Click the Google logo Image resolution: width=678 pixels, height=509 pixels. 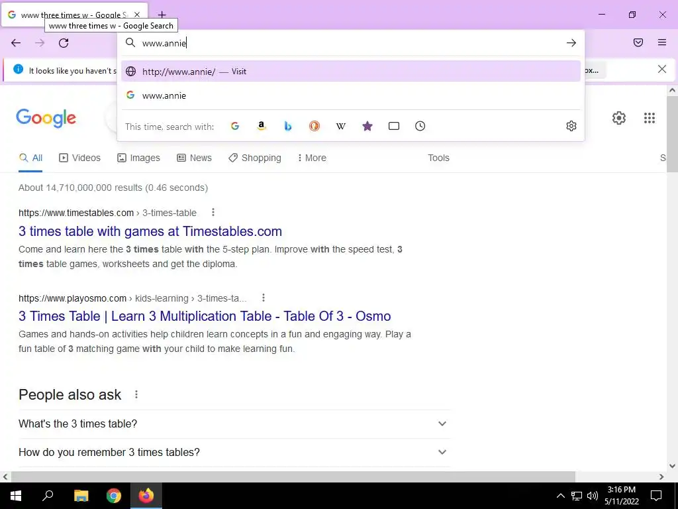click(46, 118)
